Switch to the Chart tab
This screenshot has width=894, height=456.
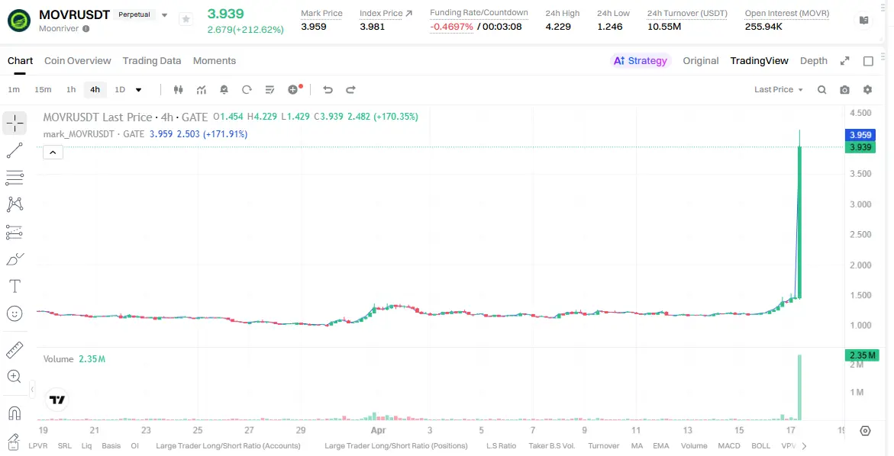pos(20,61)
